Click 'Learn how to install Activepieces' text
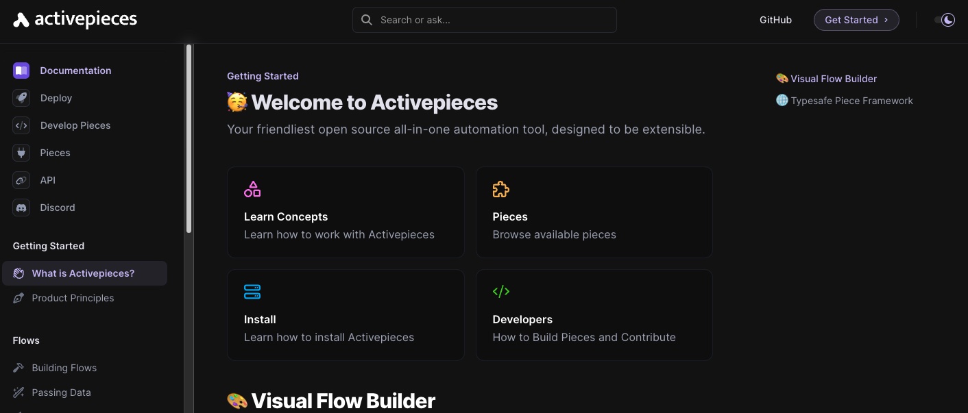 pos(329,337)
